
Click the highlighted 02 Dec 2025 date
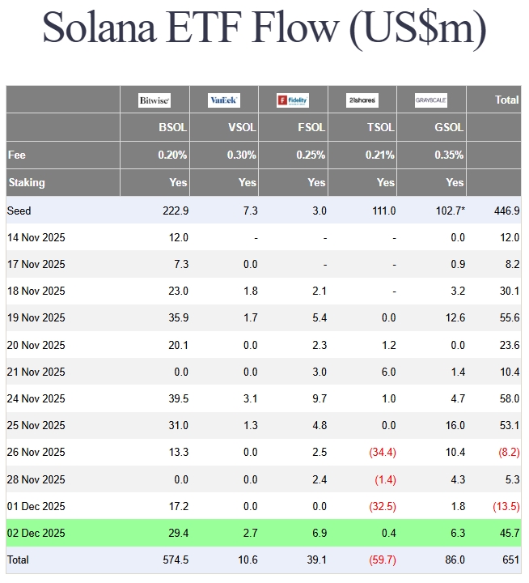point(36,533)
